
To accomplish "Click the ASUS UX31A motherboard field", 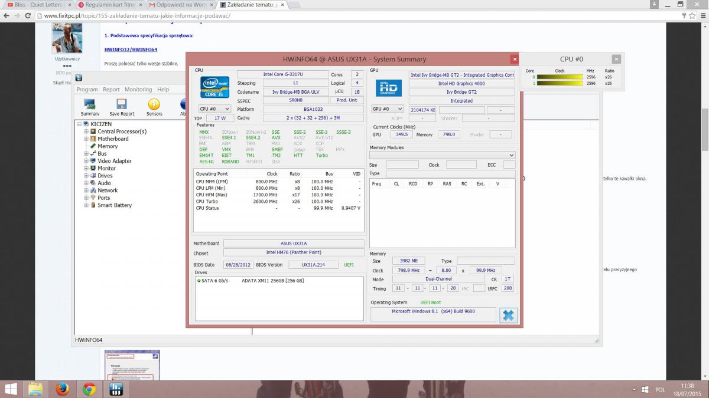I will [x=294, y=244].
